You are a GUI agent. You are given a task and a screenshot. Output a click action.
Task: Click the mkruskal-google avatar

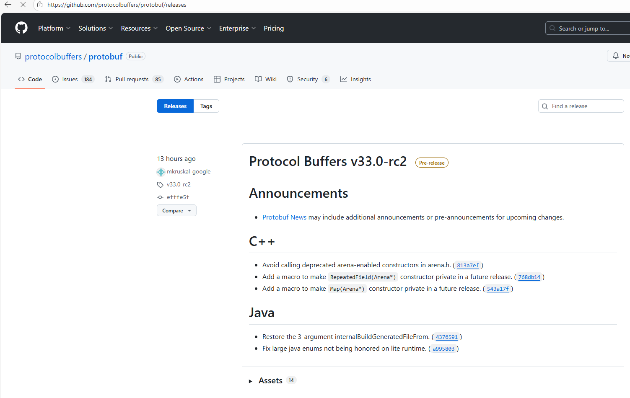click(161, 172)
